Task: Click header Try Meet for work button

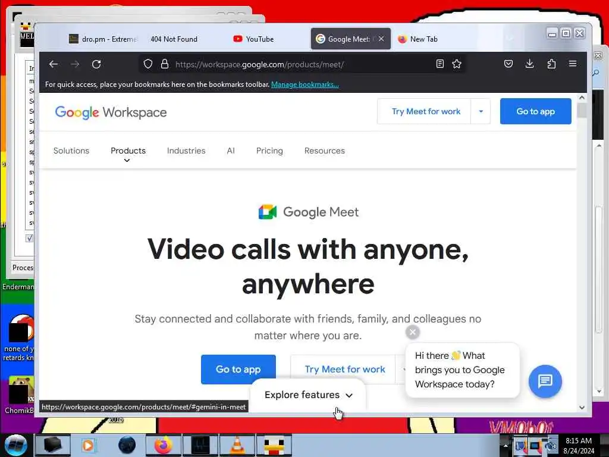Action: tap(424, 111)
